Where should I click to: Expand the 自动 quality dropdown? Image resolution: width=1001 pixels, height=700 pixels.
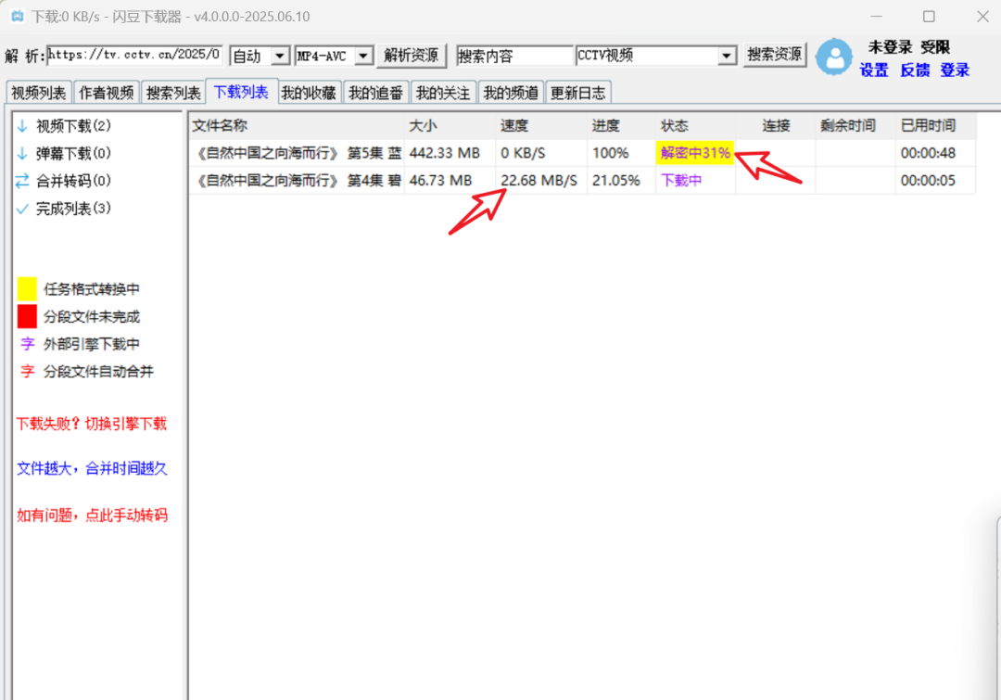[281, 57]
